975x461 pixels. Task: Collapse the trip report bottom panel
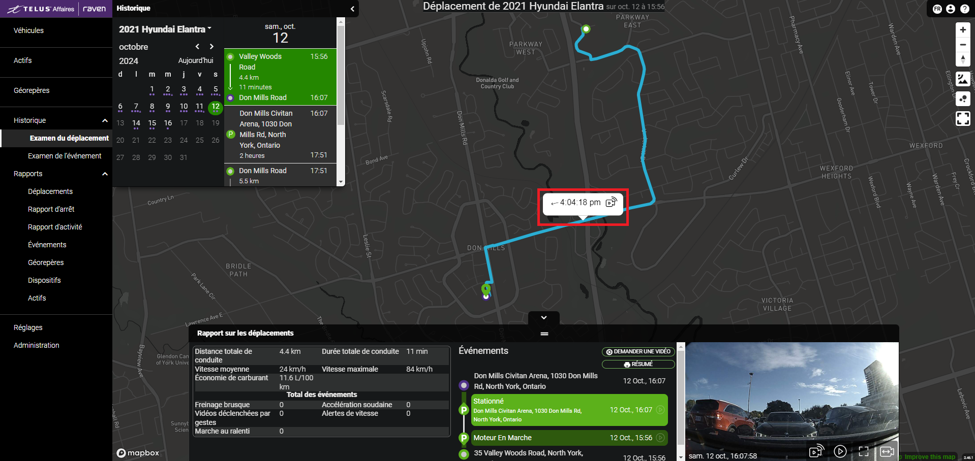[x=544, y=318]
